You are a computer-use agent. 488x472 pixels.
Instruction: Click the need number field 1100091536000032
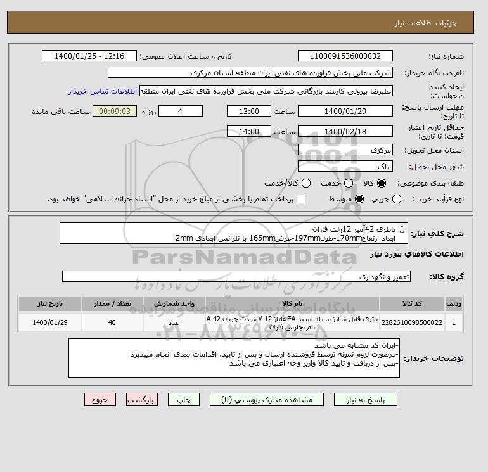pos(345,56)
